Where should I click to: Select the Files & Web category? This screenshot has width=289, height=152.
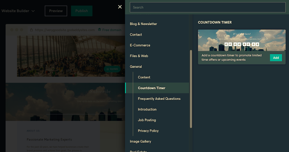pos(139,56)
